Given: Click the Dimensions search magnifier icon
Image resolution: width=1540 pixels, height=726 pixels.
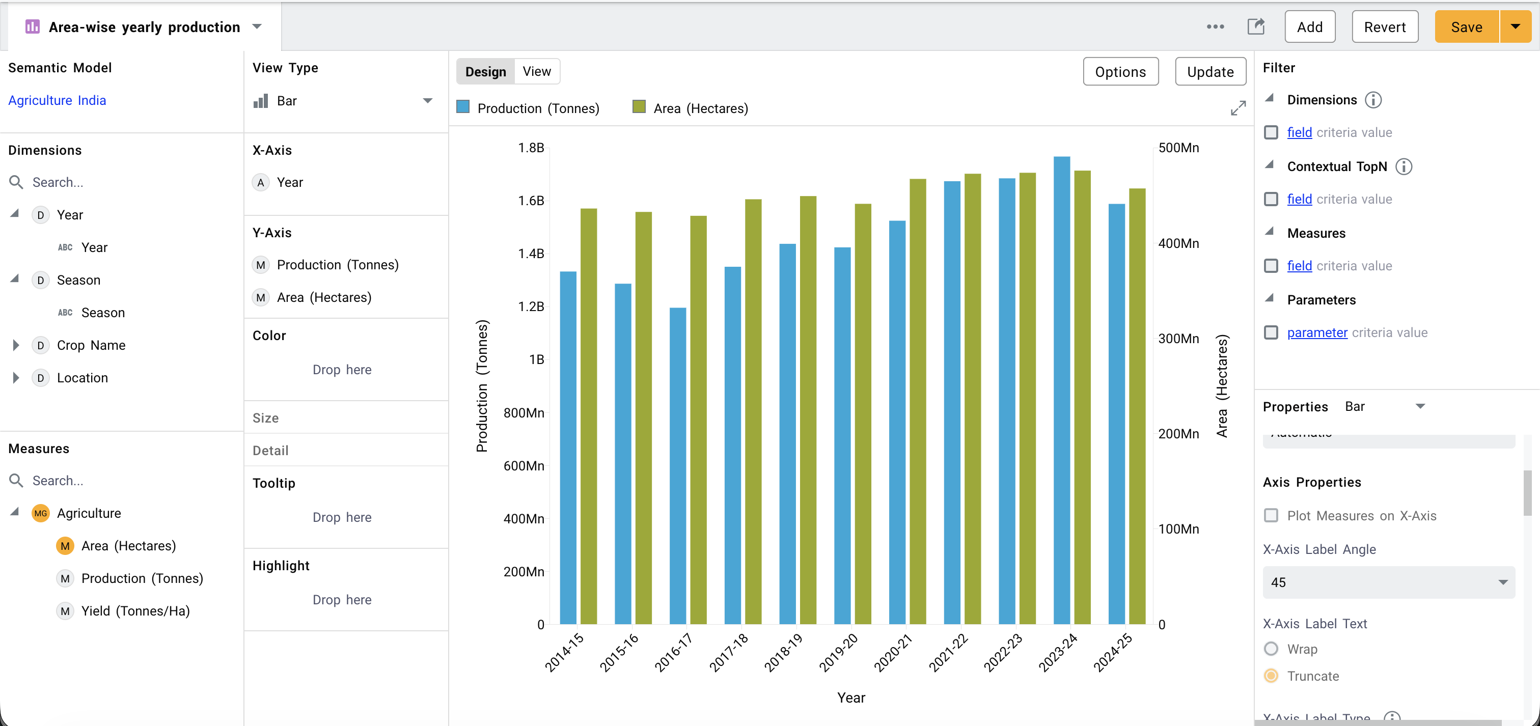Looking at the screenshot, I should [17, 182].
